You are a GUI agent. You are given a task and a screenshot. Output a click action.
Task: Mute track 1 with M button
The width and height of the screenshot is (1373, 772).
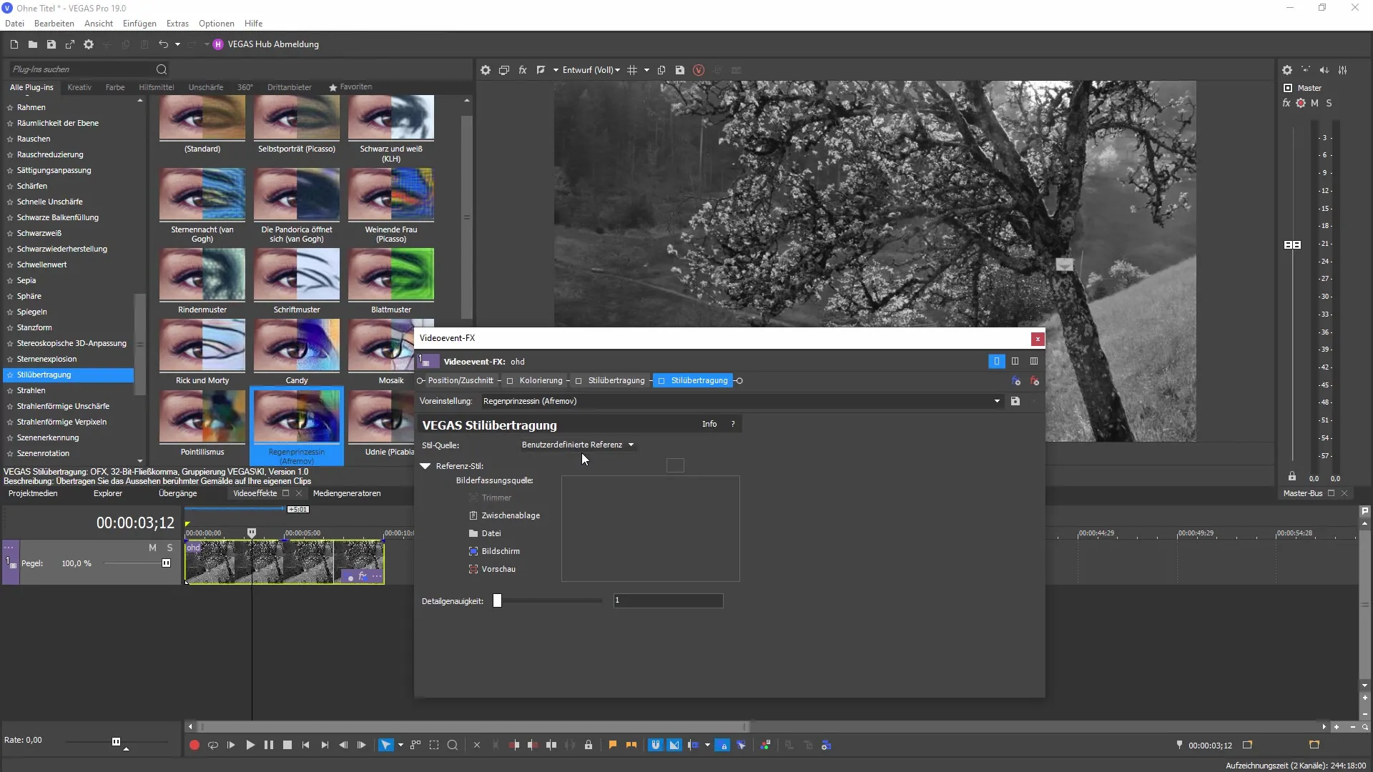152,548
